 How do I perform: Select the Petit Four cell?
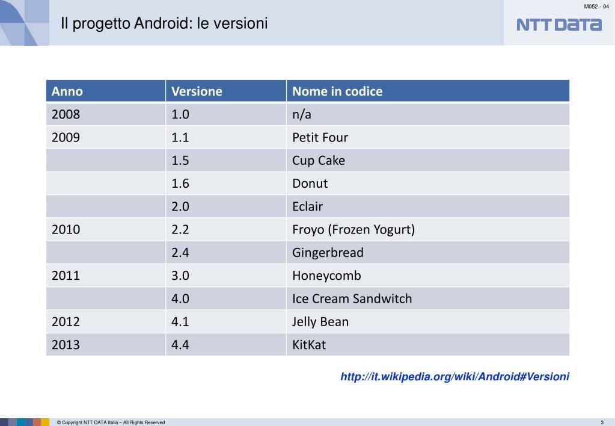point(428,137)
